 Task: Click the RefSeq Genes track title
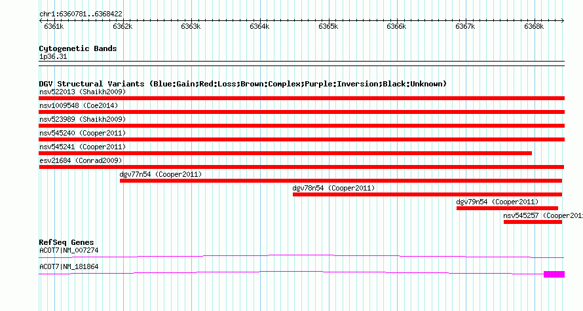click(x=66, y=242)
